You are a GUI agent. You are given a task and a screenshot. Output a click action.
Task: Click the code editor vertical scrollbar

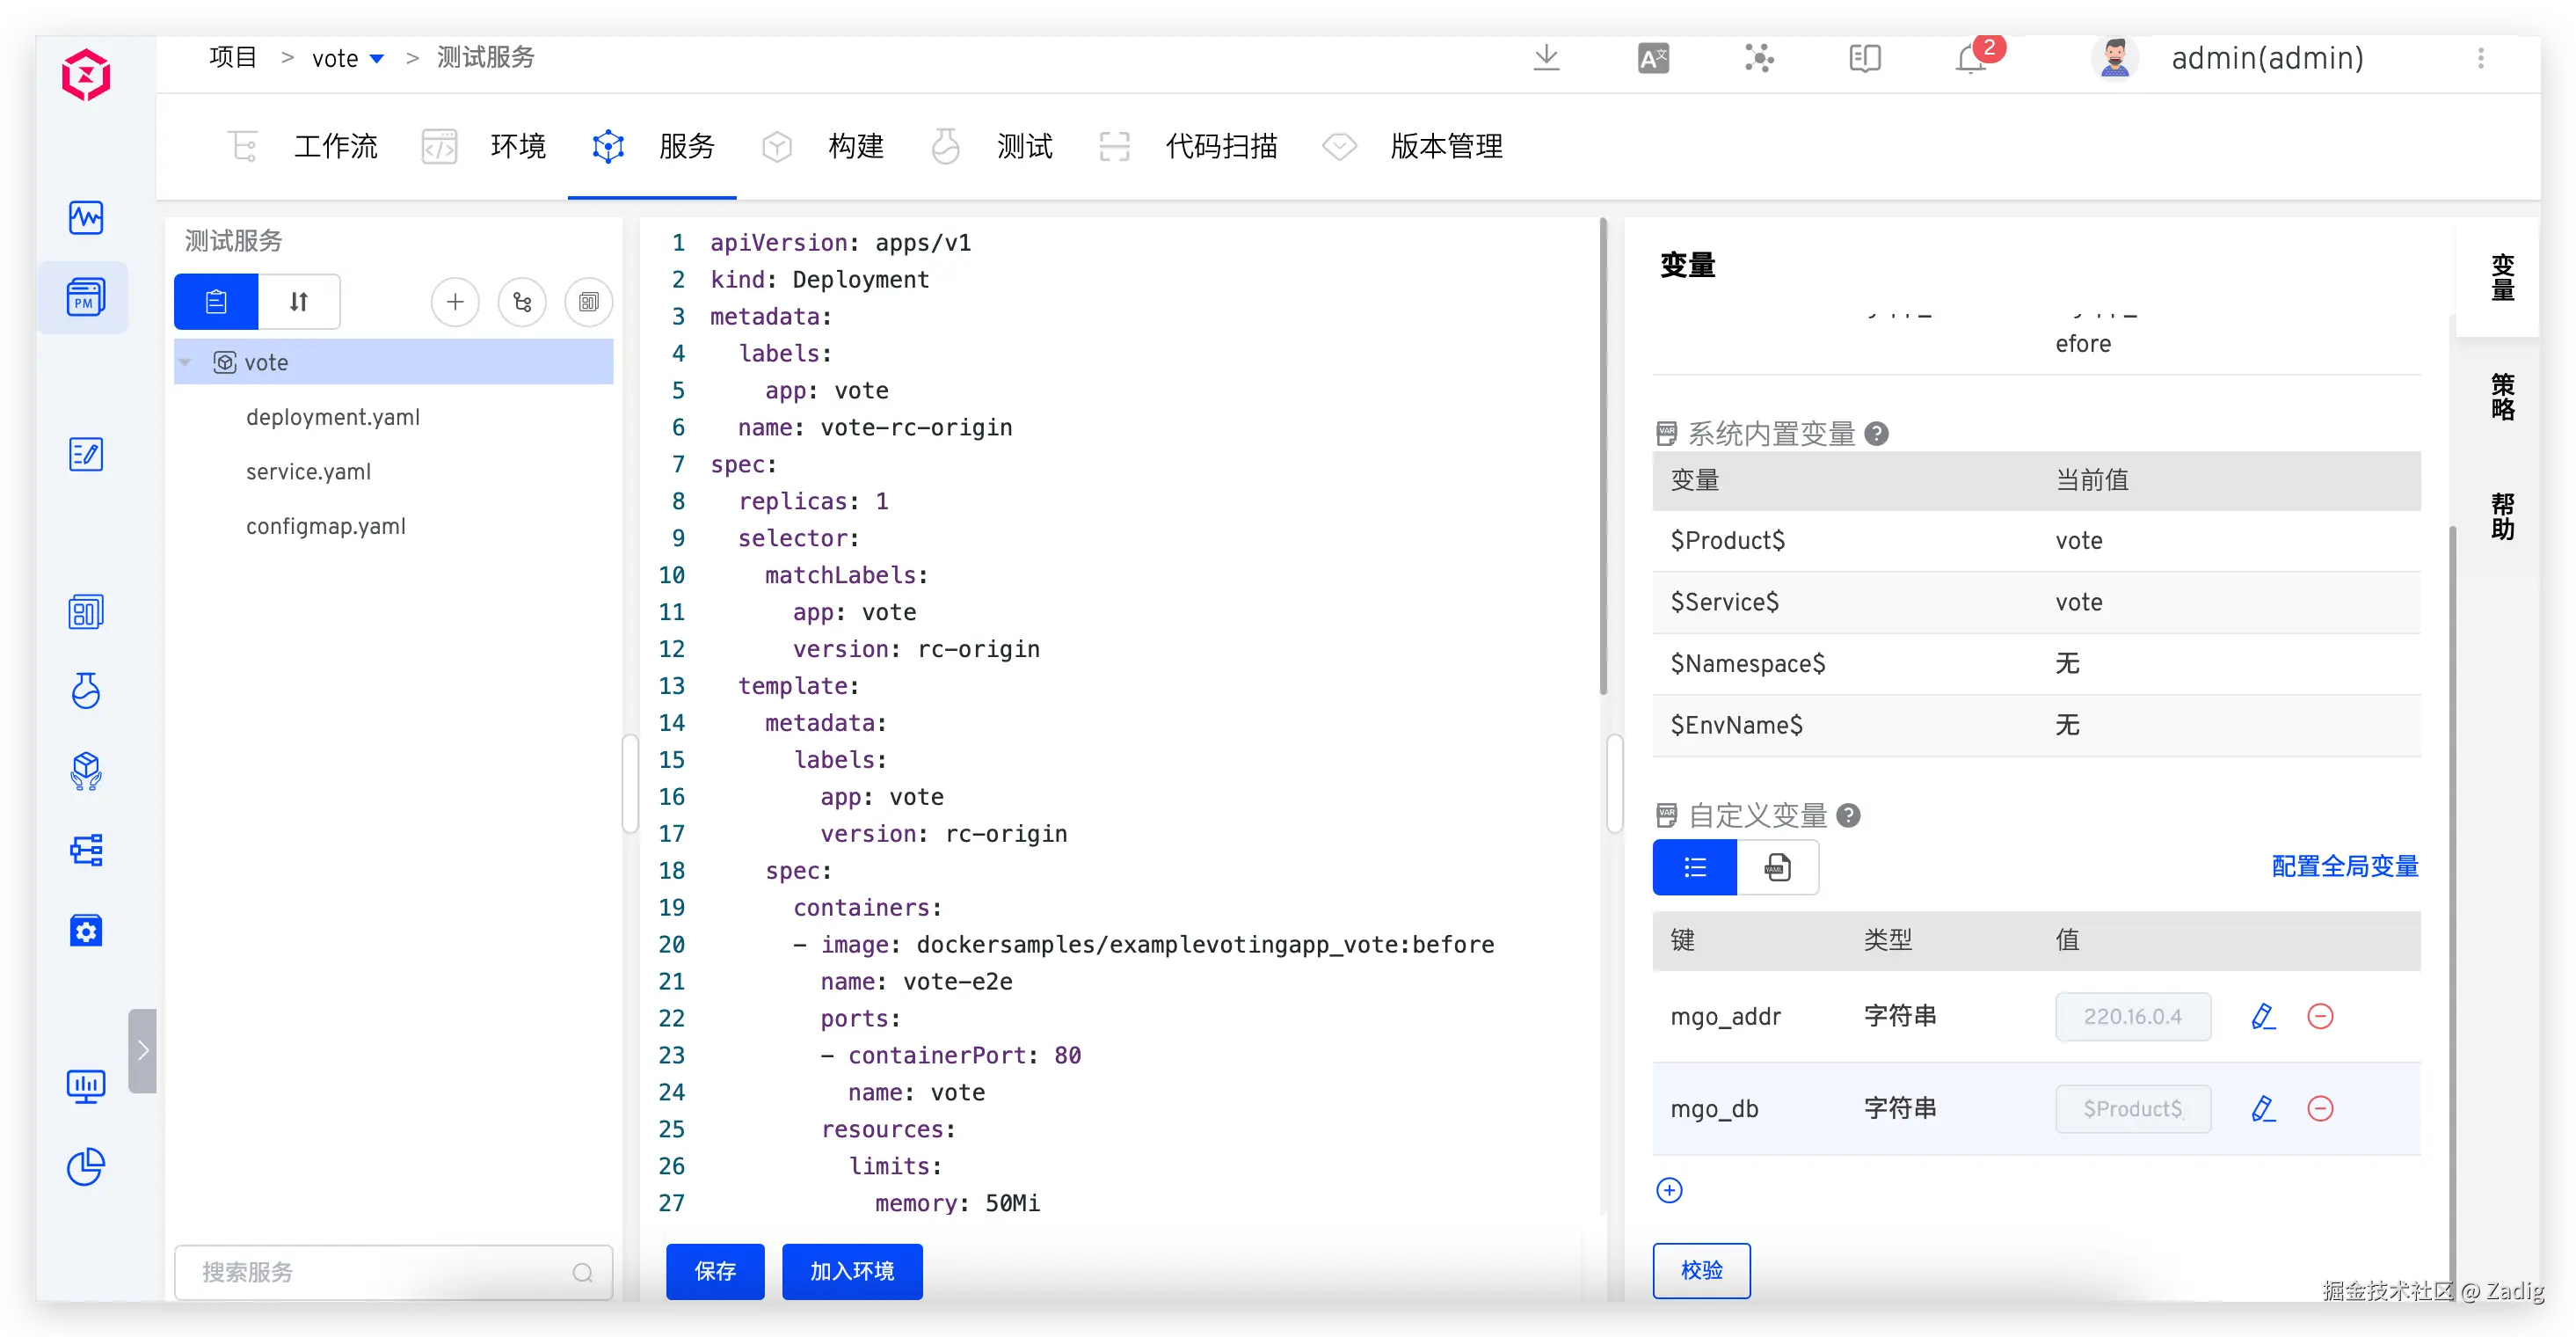(1603, 457)
